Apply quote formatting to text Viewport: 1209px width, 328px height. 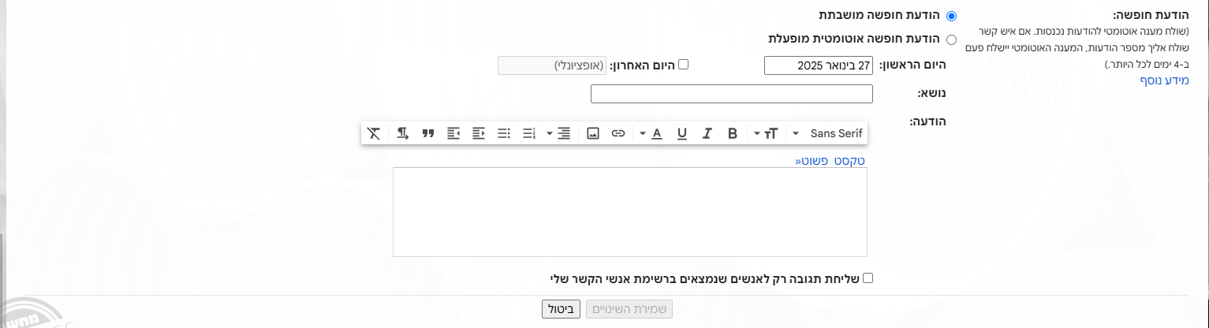pos(428,134)
